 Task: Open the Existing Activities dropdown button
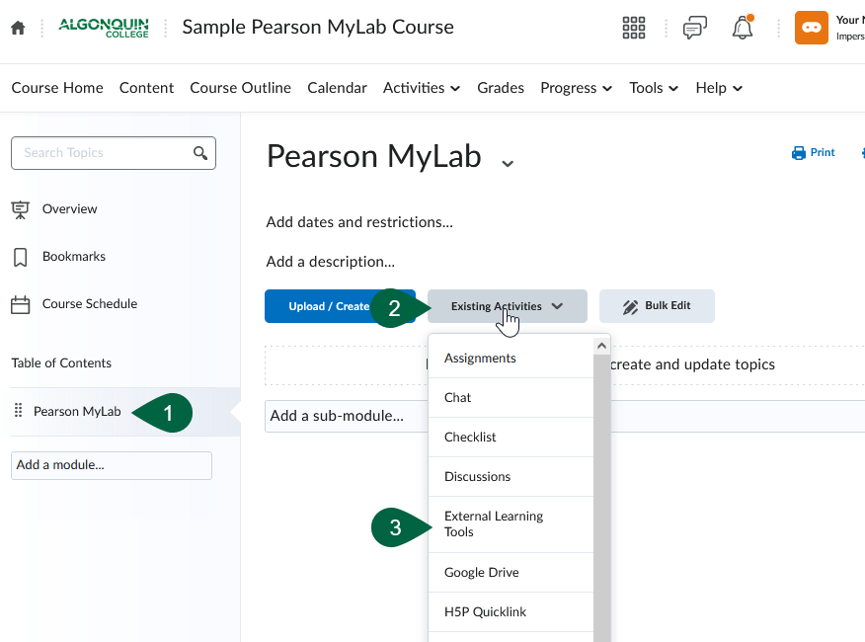coord(507,306)
